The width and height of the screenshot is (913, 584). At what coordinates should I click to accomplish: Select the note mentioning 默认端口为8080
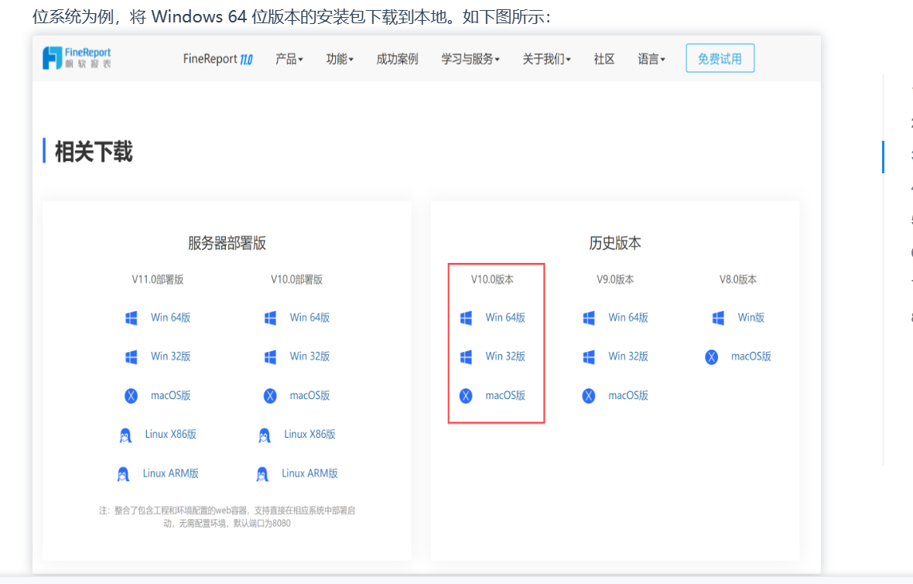[227, 517]
